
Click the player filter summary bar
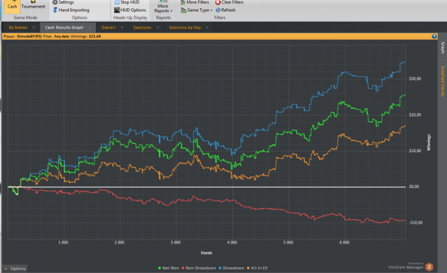220,36
